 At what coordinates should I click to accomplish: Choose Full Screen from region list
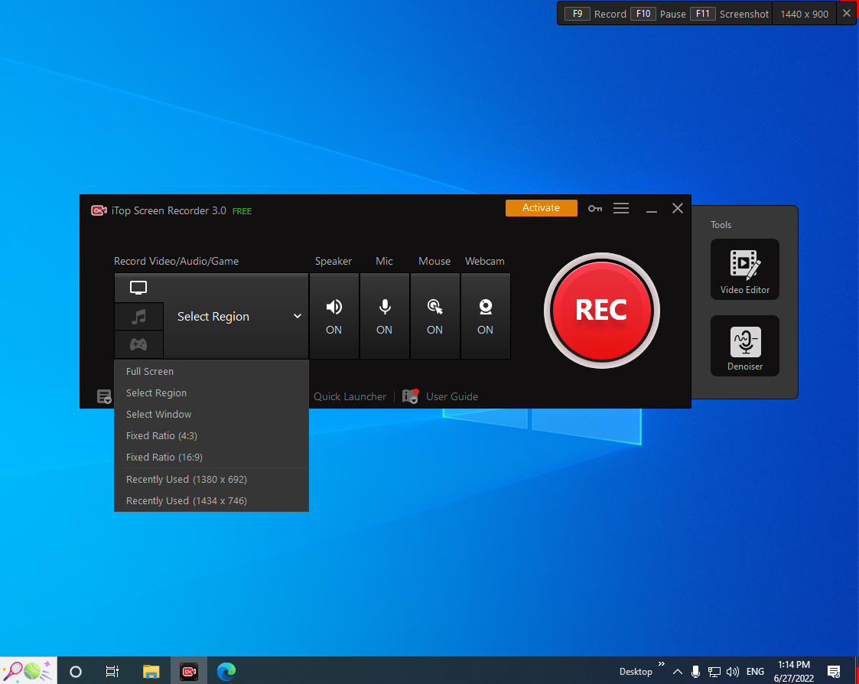(150, 371)
